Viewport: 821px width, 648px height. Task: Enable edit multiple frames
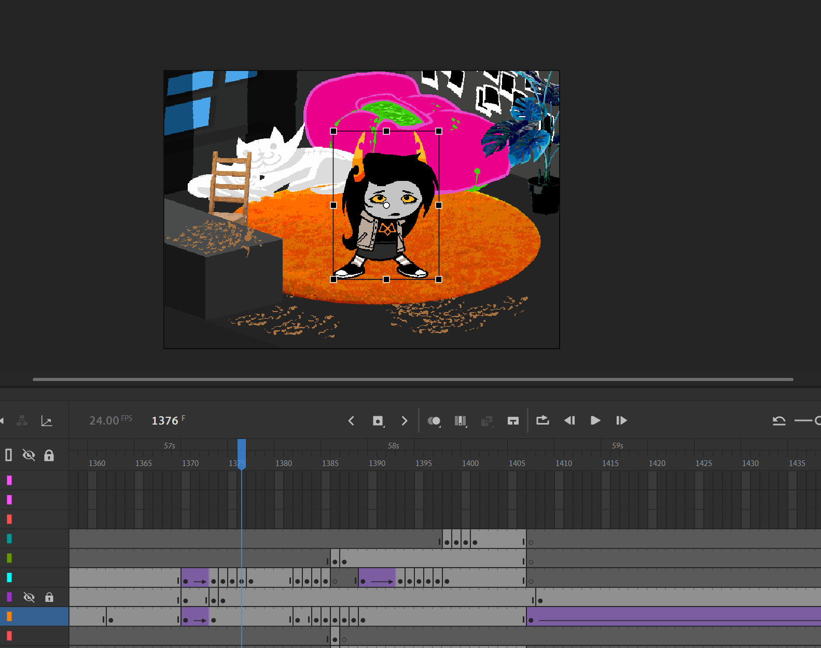(x=461, y=421)
